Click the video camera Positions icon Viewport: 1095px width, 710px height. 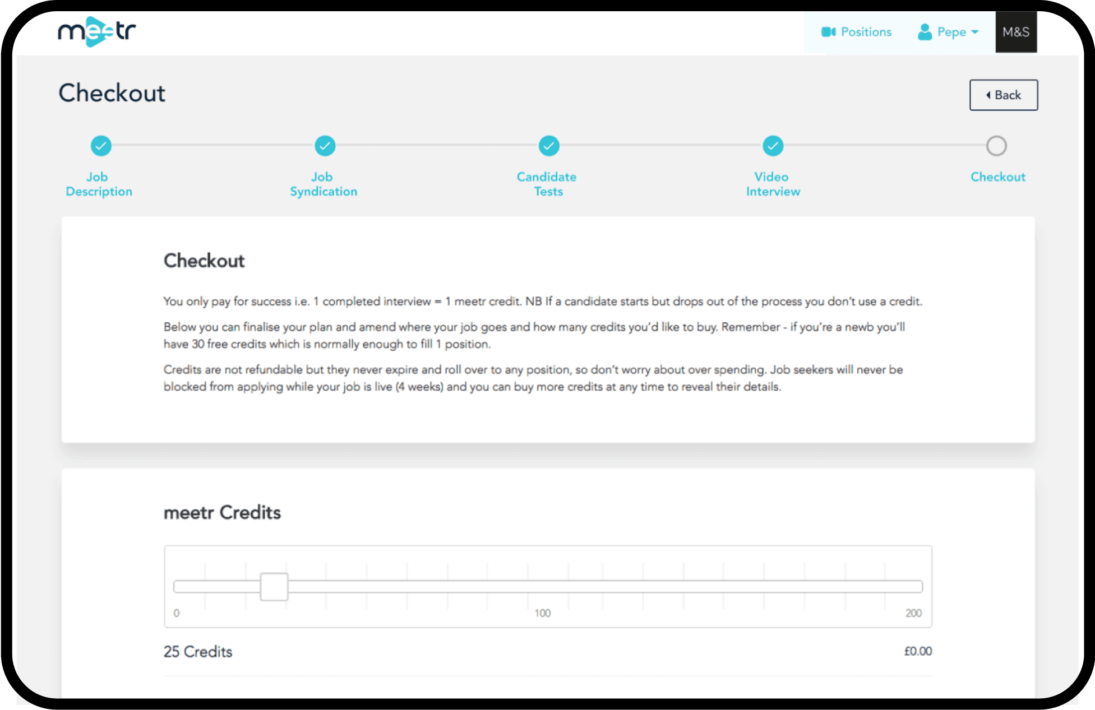828,32
